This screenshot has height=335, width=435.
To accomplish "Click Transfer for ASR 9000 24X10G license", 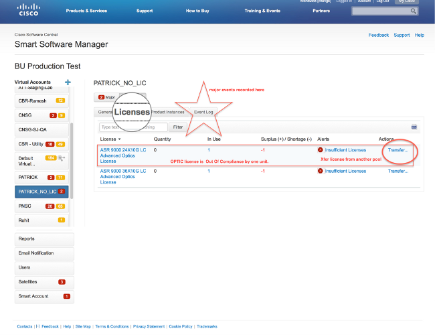I will pos(398,150).
